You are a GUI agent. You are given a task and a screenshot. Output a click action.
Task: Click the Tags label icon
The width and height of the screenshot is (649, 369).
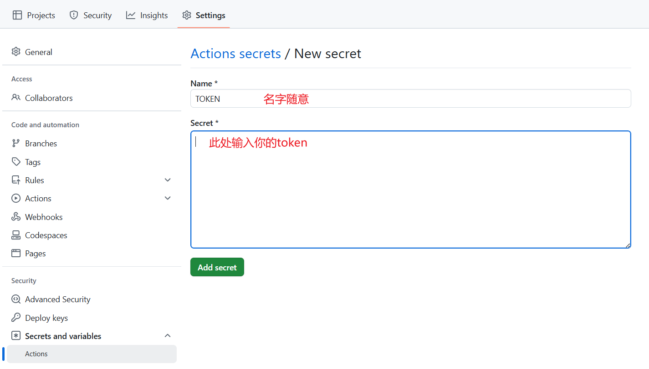pyautogui.click(x=16, y=162)
